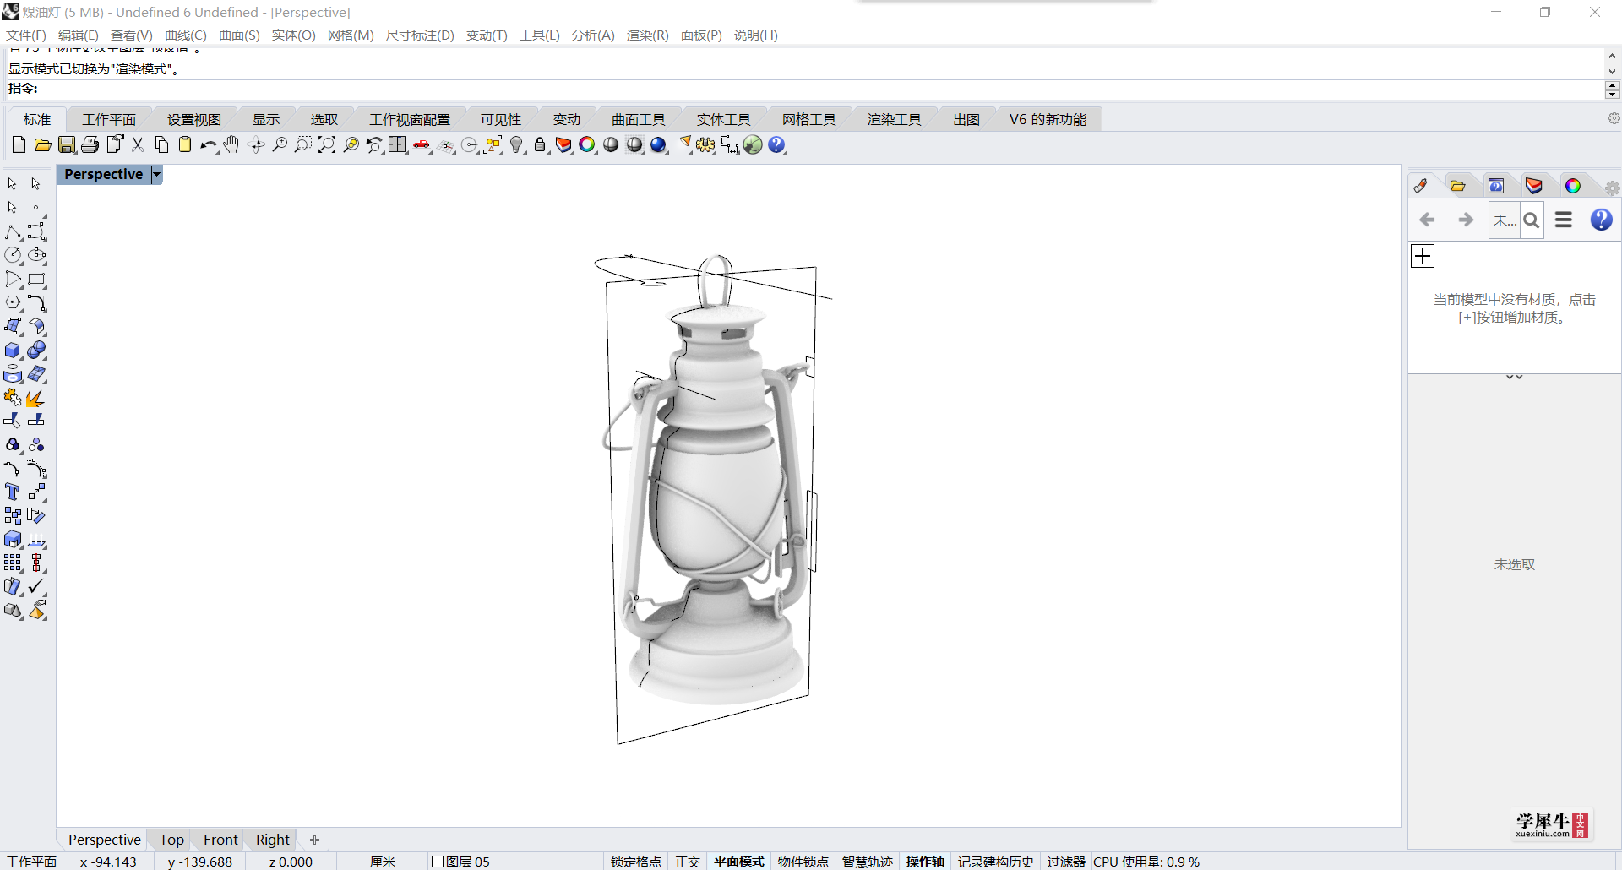
Task: Toggle 物件锁点 object snap
Action: 803,862
